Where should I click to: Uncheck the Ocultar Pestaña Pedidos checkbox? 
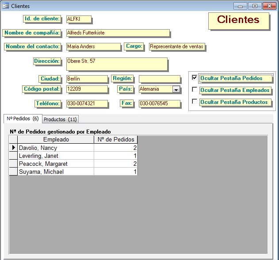[x=195, y=77]
